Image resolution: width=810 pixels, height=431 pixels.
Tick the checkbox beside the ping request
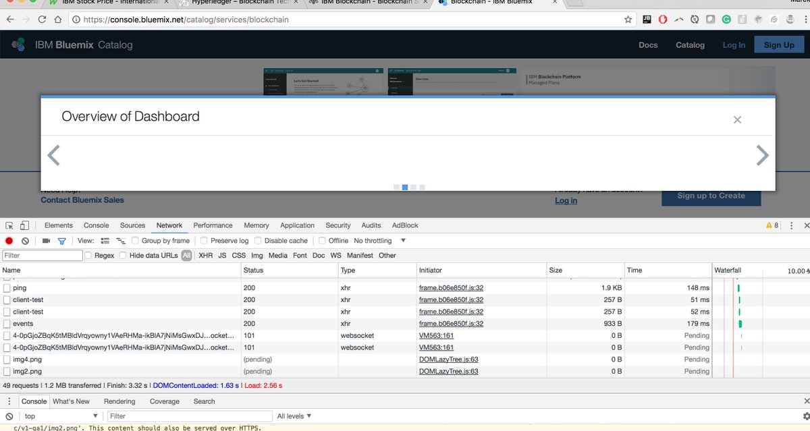(7, 288)
